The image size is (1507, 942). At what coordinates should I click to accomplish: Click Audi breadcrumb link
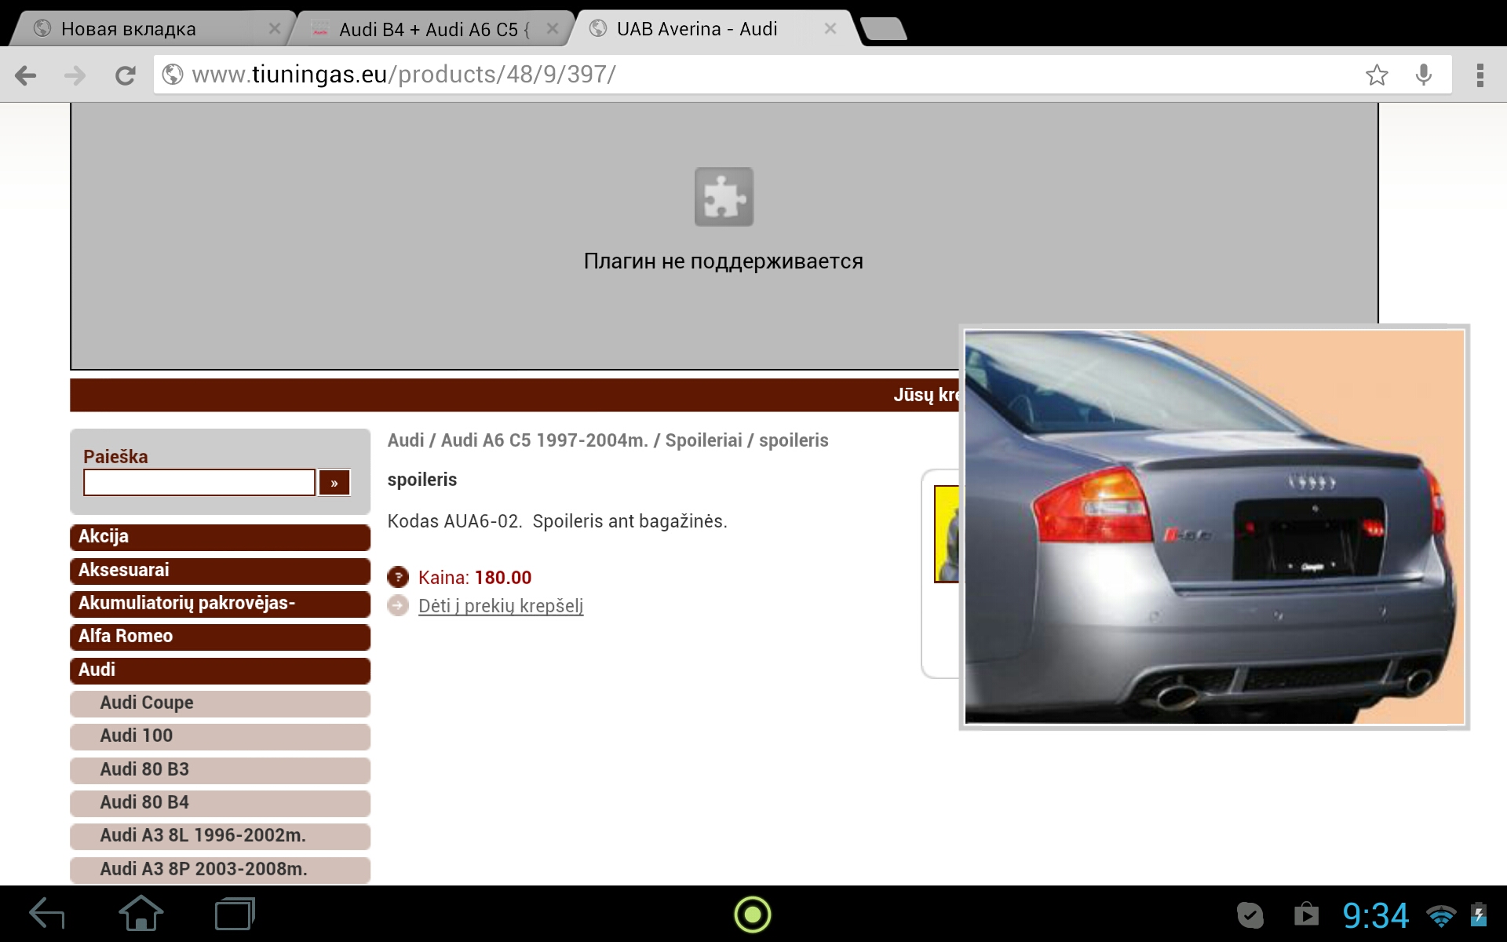(406, 440)
